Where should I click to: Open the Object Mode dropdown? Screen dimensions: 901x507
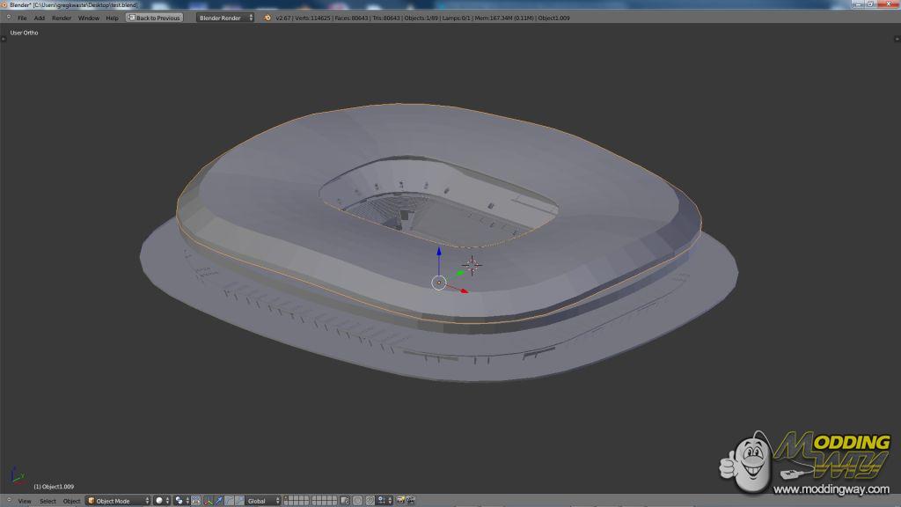point(118,501)
